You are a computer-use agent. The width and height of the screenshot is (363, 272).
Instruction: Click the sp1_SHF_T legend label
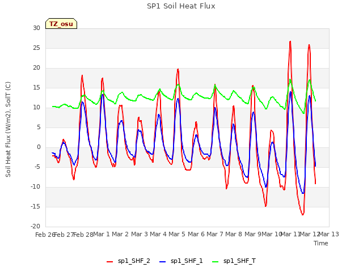pyautogui.click(x=239, y=261)
